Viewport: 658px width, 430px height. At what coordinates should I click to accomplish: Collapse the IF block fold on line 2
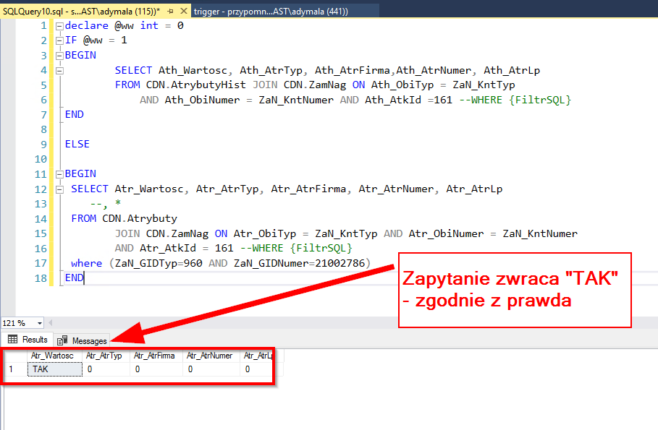pyautogui.click(x=58, y=40)
